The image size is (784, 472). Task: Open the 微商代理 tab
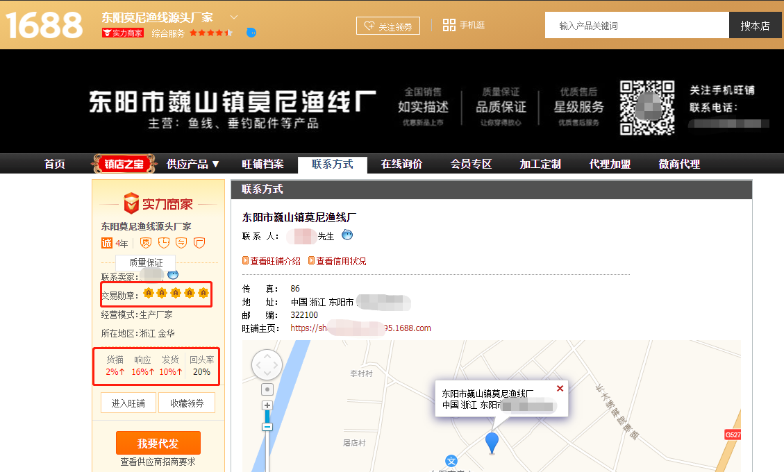click(679, 164)
